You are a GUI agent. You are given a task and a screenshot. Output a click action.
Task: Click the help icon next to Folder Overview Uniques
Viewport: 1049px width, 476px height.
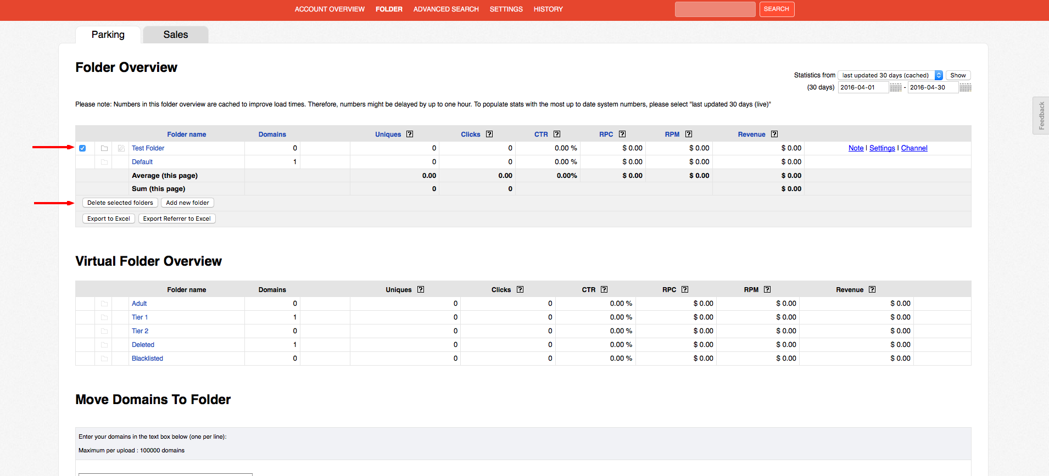click(x=410, y=134)
